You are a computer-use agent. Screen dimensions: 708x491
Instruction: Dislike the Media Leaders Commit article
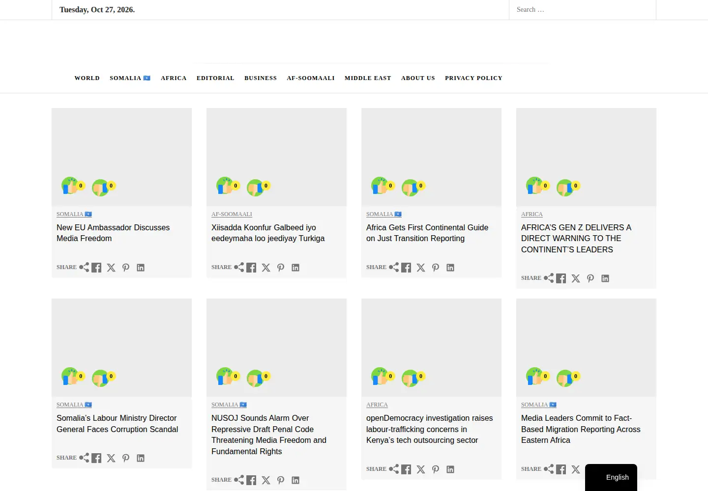pos(565,378)
